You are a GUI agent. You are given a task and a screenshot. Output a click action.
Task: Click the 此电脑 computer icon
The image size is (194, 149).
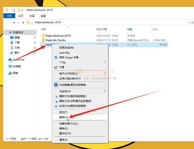coord(10,66)
